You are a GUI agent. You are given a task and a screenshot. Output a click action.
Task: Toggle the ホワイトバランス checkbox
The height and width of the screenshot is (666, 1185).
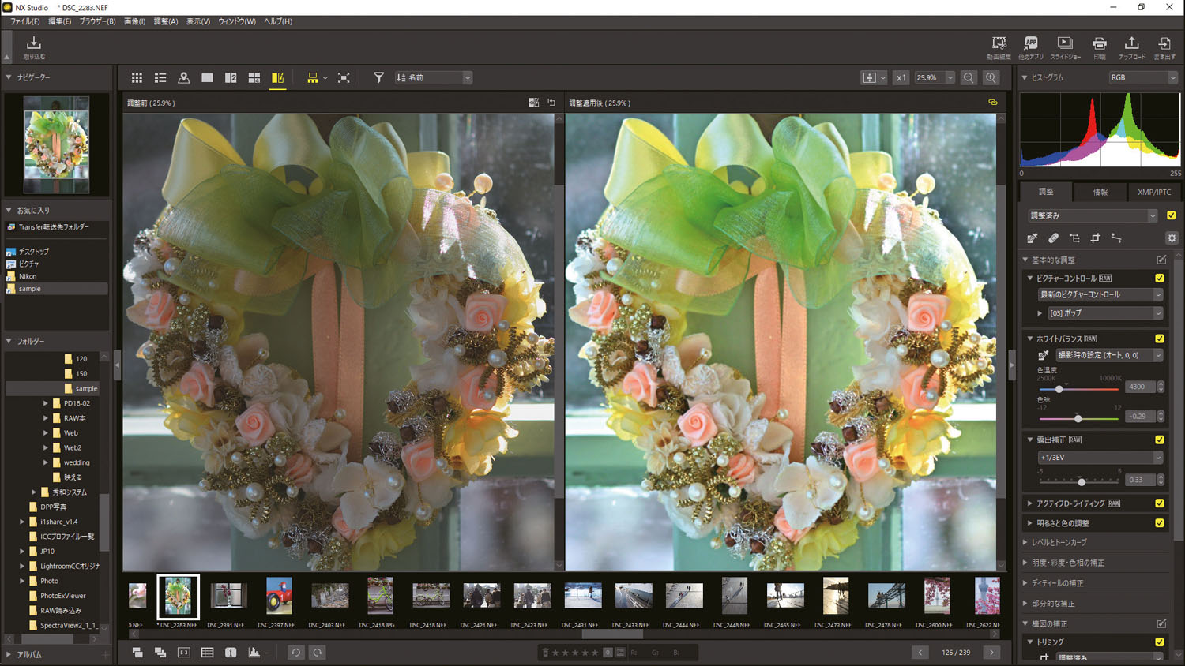1160,339
